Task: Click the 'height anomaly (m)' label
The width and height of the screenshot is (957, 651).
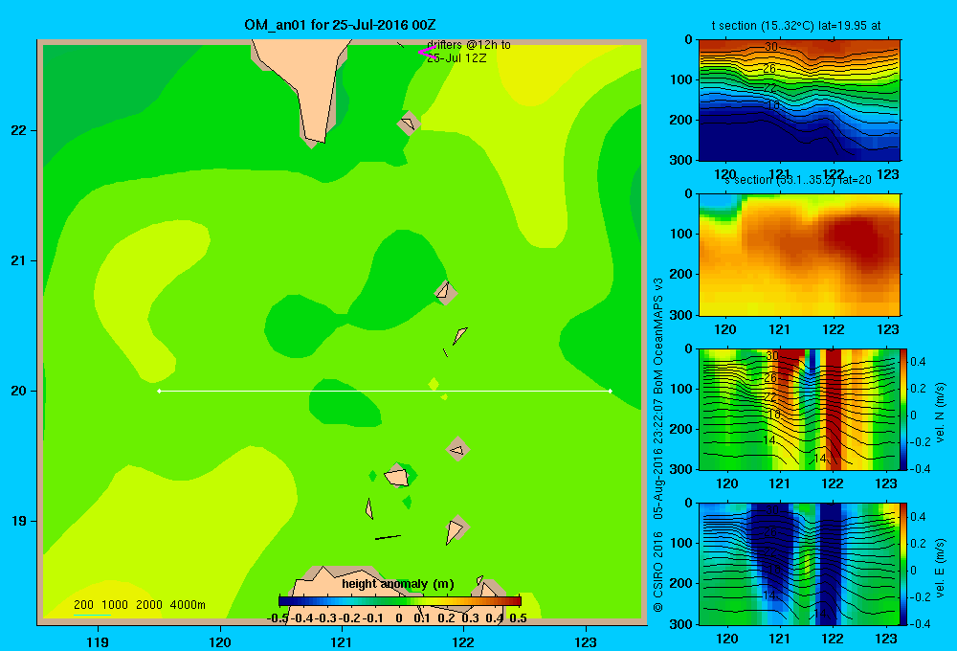Action: click(x=398, y=584)
